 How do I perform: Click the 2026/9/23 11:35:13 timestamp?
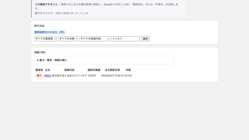click(x=112, y=76)
